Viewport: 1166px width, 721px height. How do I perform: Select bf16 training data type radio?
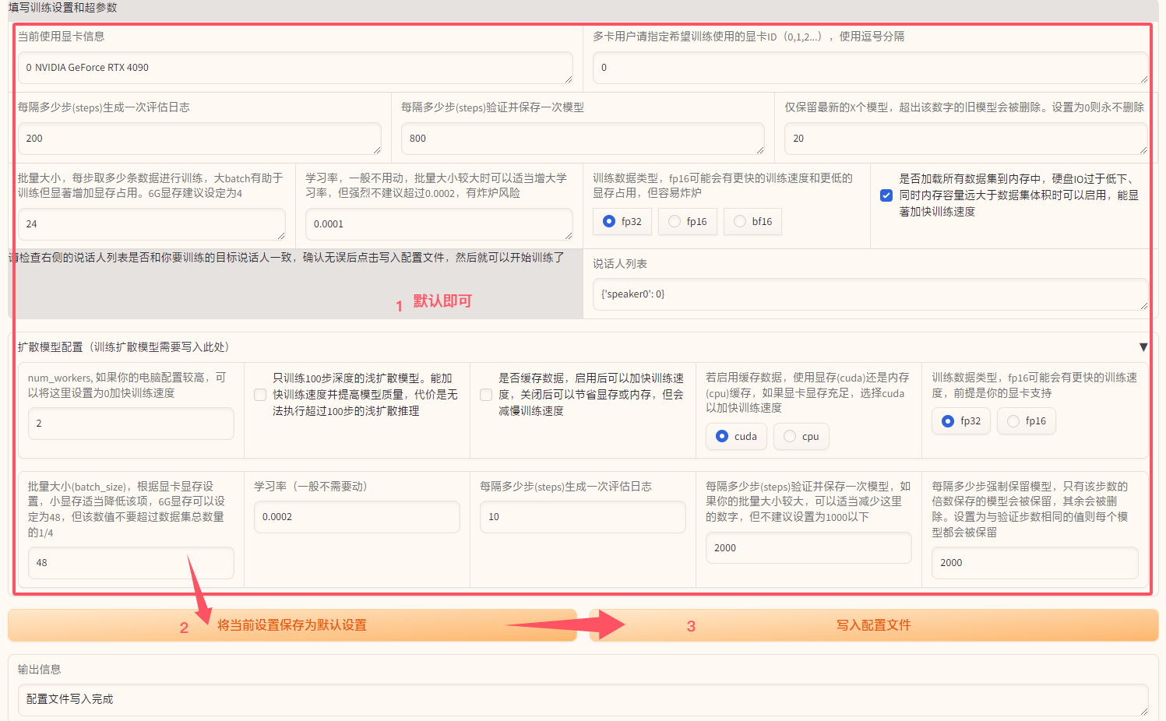(740, 222)
